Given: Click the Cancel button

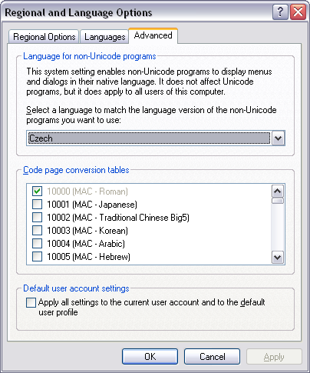Looking at the screenshot, I should click(212, 357).
